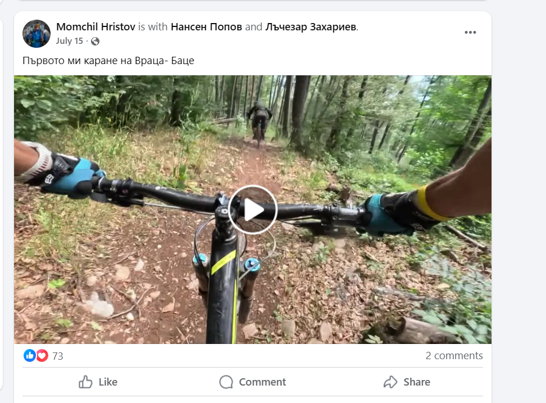This screenshot has height=403, width=546.
Task: Open Momchil Hristov's profile picture
Action: 37,34
